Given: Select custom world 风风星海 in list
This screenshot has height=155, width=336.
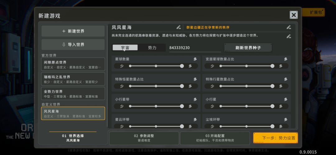Looking at the screenshot, I should 73,113.
